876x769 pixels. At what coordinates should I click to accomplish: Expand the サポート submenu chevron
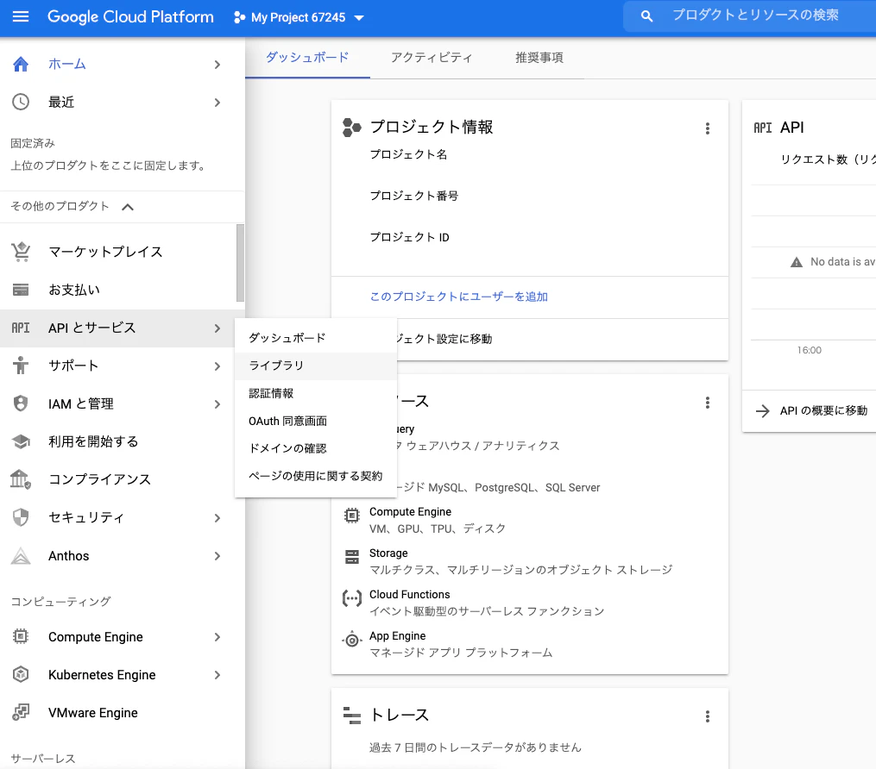pos(217,366)
